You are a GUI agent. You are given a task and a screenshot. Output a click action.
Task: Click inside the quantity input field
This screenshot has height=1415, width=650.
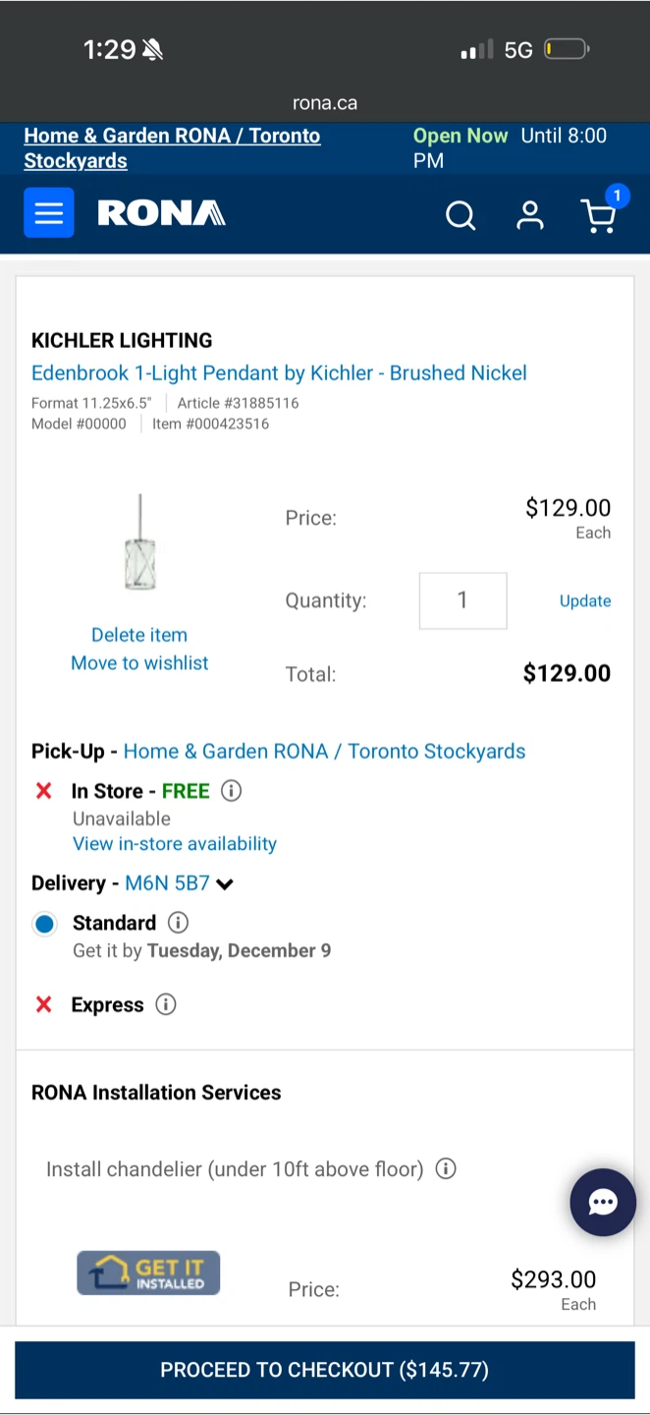(462, 600)
